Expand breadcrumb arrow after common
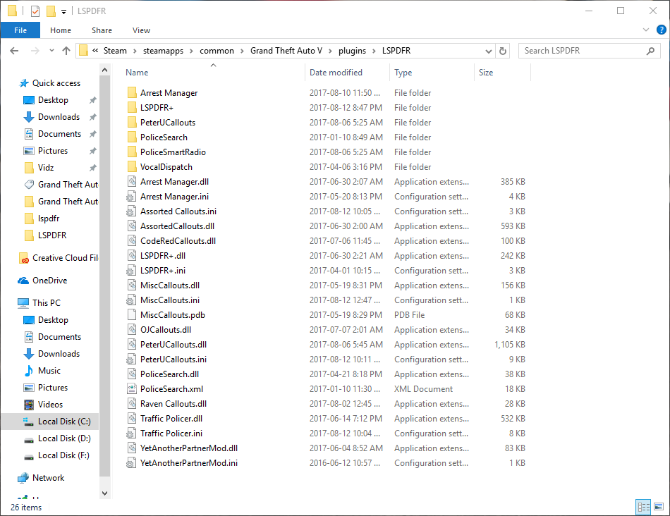670x516 pixels. coord(242,51)
